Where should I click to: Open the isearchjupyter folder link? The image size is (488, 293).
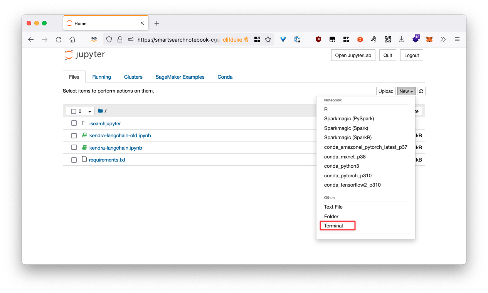pos(105,124)
